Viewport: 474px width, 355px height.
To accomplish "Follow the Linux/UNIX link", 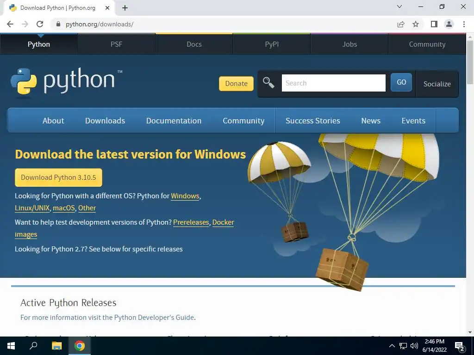I will click(32, 208).
